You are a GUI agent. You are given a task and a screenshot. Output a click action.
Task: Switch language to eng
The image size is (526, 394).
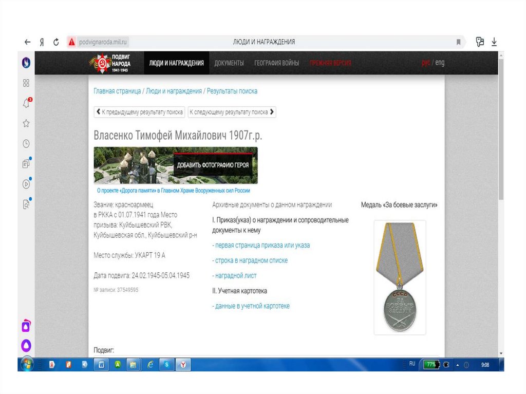coord(440,63)
